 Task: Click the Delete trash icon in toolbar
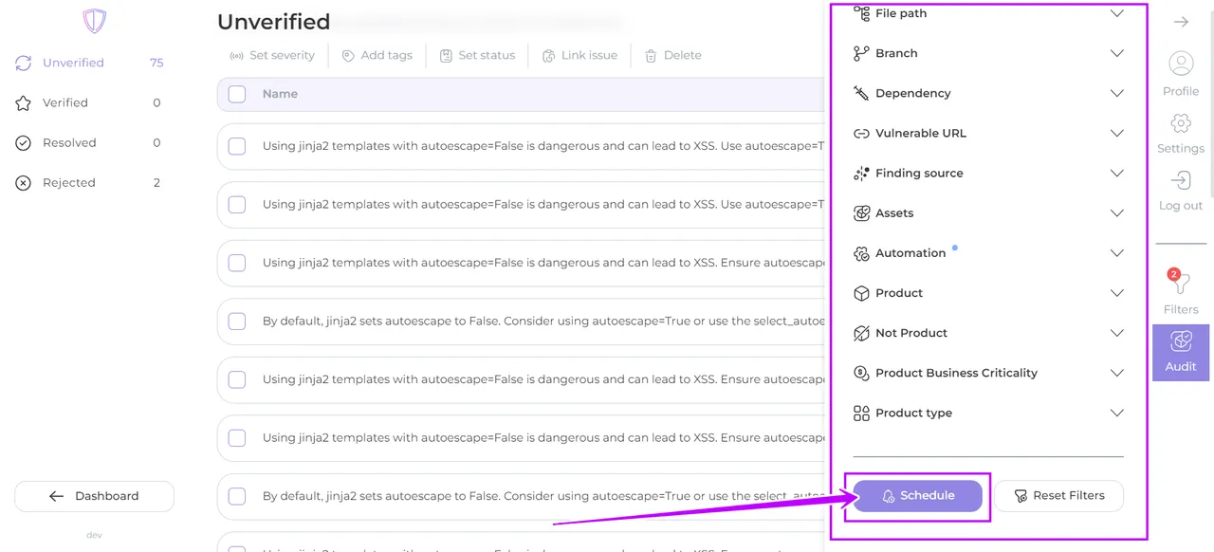[651, 56]
